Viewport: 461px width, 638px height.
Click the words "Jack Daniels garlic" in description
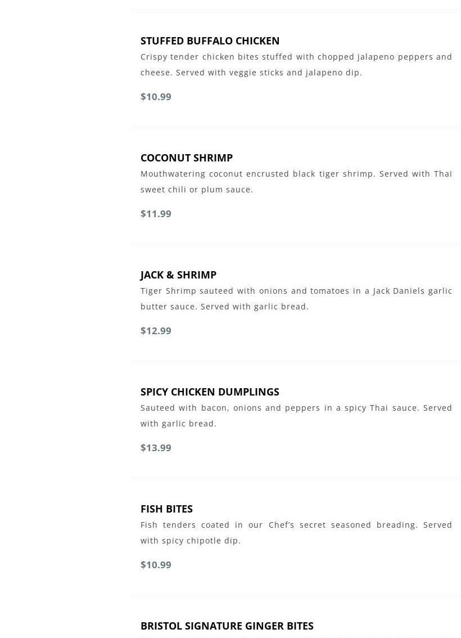tap(412, 291)
